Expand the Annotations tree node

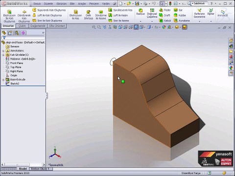pyautogui.click(x=3, y=51)
